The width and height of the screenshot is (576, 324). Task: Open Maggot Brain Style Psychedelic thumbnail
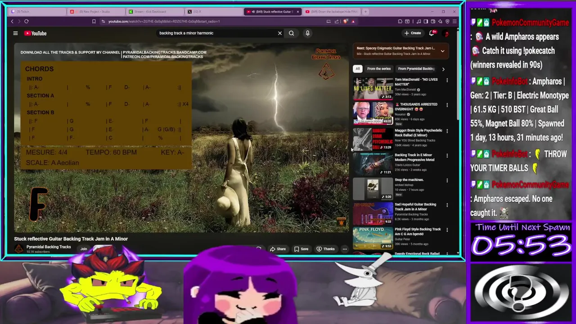pyautogui.click(x=373, y=139)
